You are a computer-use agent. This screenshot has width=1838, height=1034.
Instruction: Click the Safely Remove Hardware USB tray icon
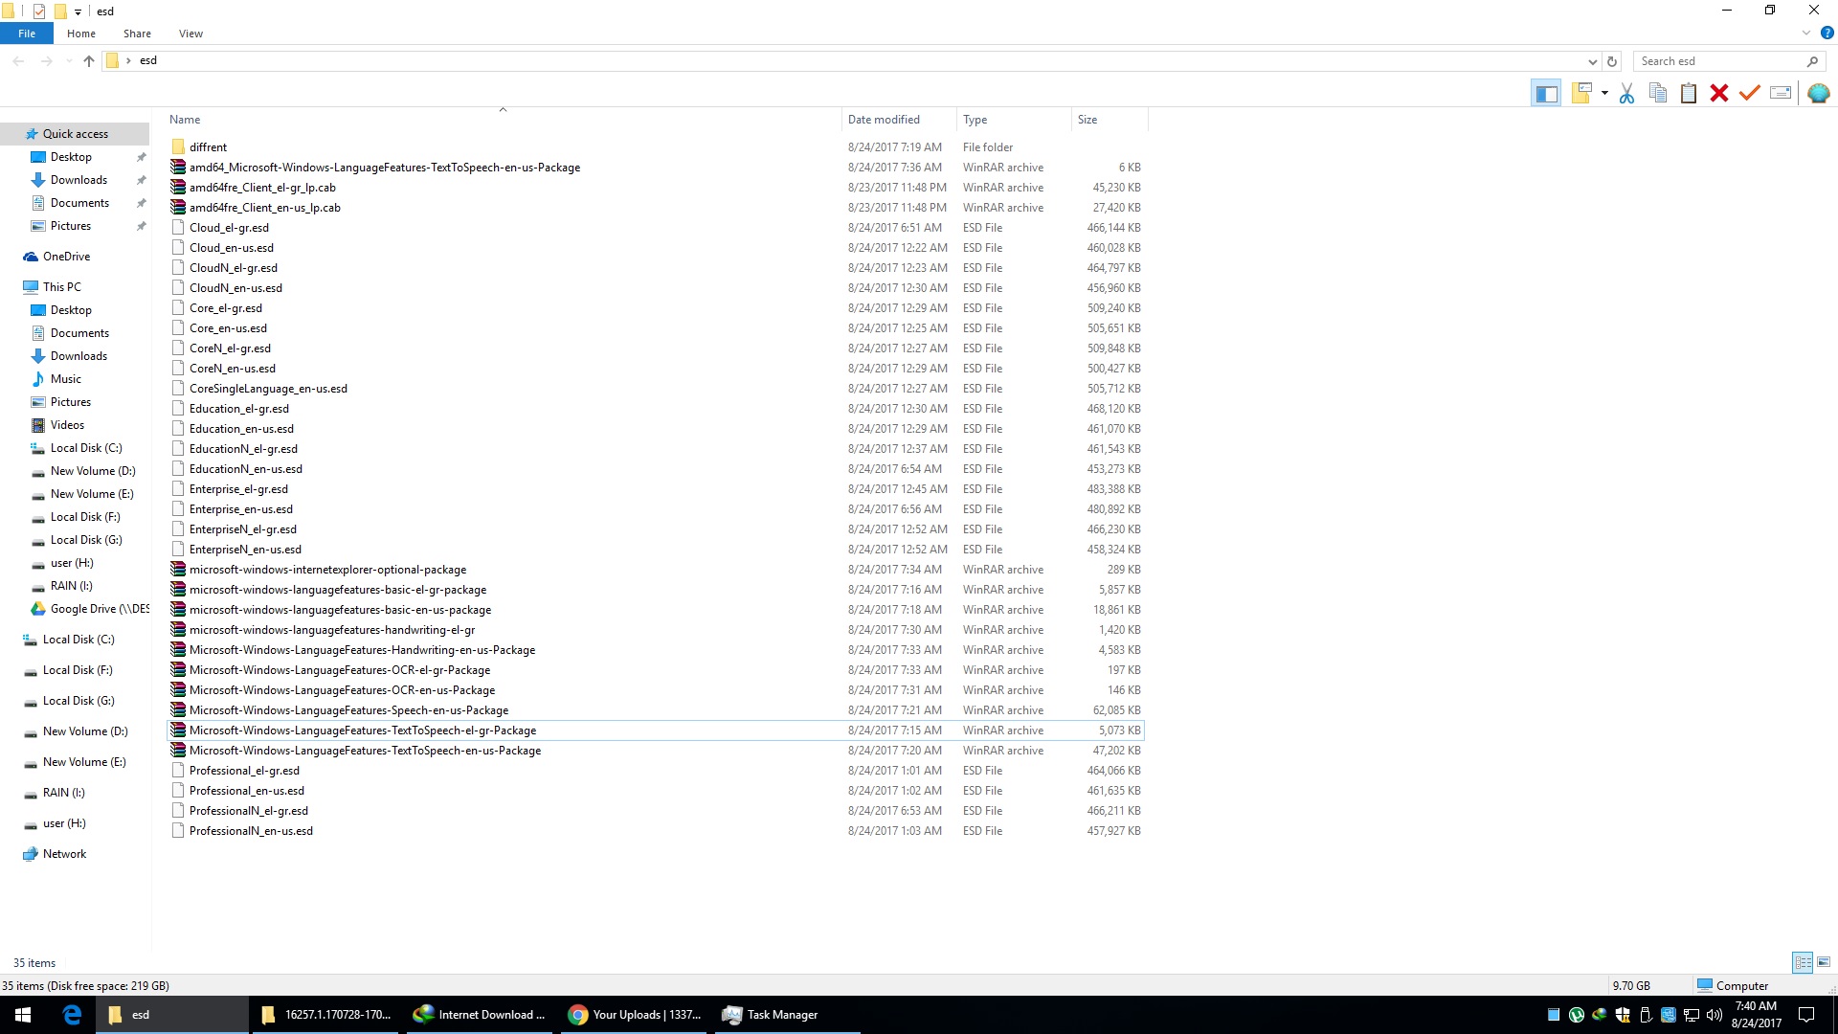pyautogui.click(x=1646, y=1015)
